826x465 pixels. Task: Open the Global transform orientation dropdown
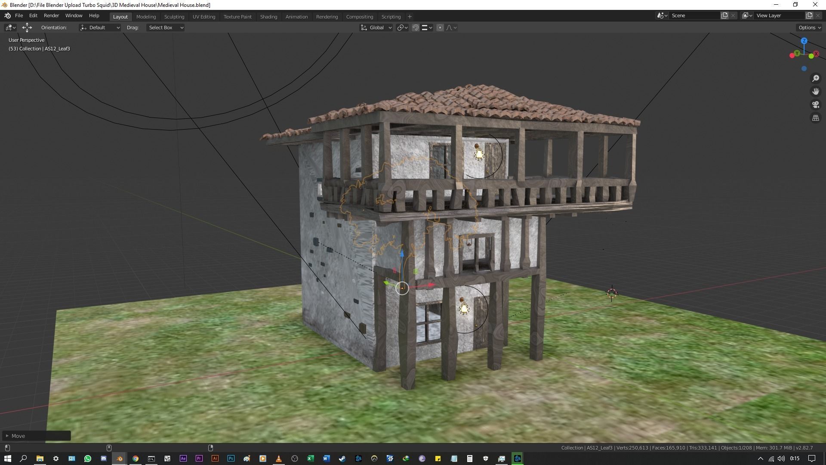(376, 28)
